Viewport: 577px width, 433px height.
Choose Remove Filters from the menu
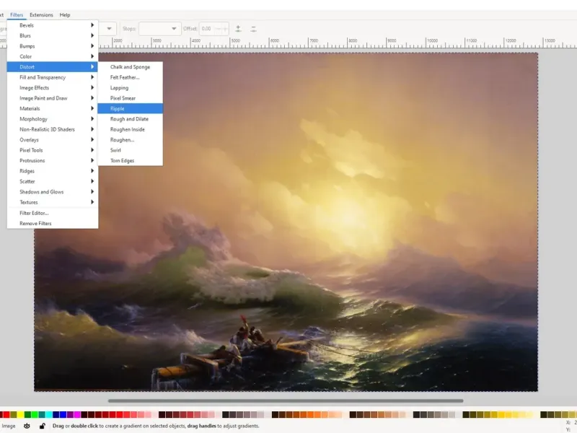pos(53,224)
